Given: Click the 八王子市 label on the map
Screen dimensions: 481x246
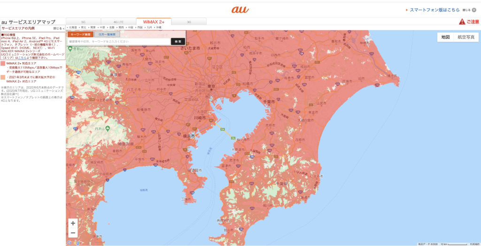Looking at the screenshot, I should pyautogui.click(x=134, y=89).
